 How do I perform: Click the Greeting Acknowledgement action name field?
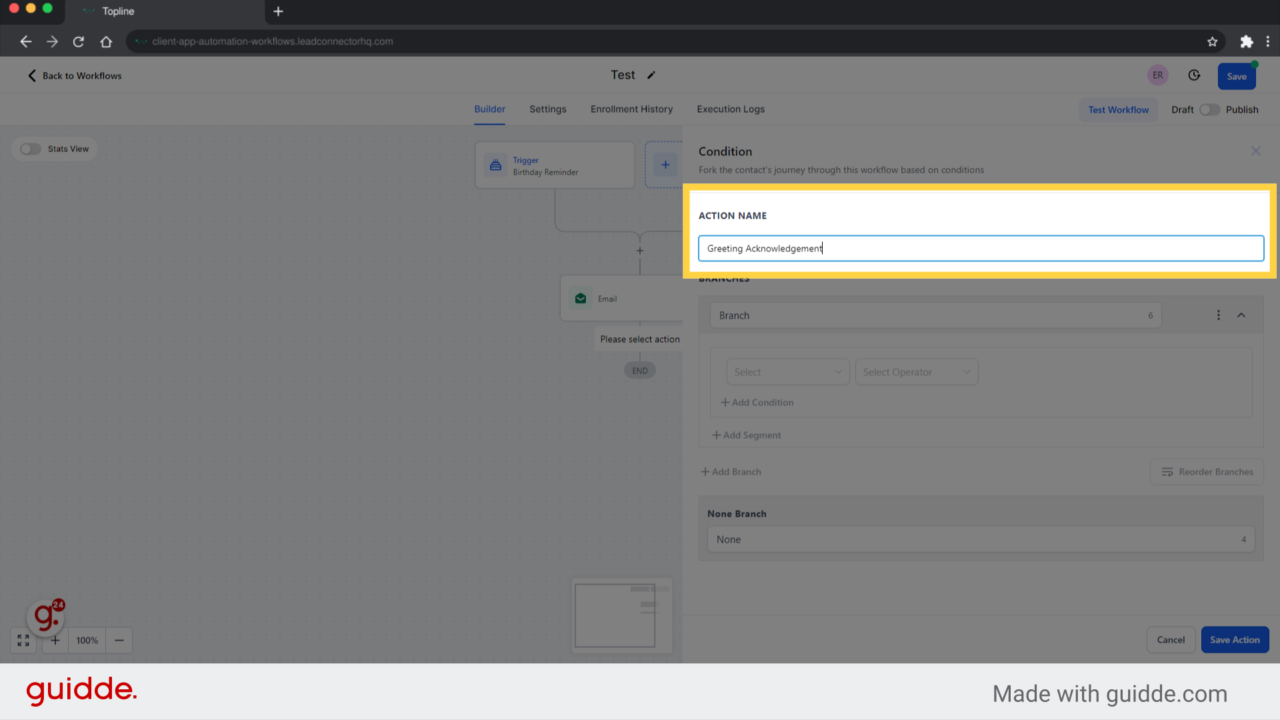[980, 248]
